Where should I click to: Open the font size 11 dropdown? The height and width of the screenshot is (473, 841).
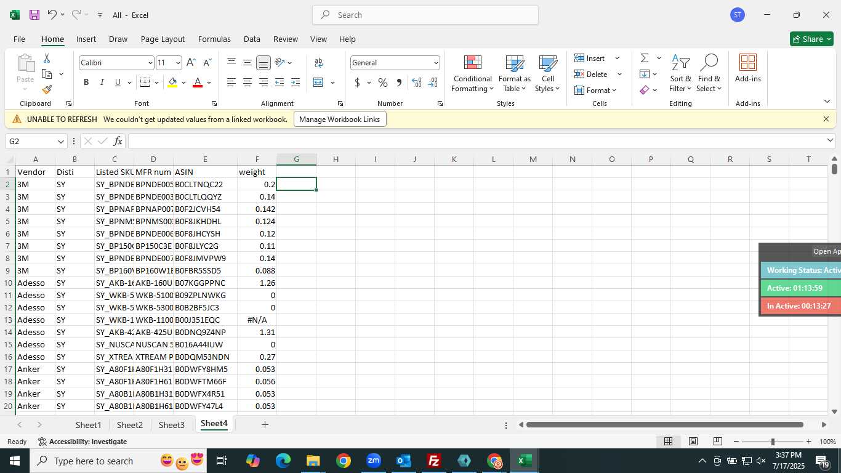(x=178, y=63)
